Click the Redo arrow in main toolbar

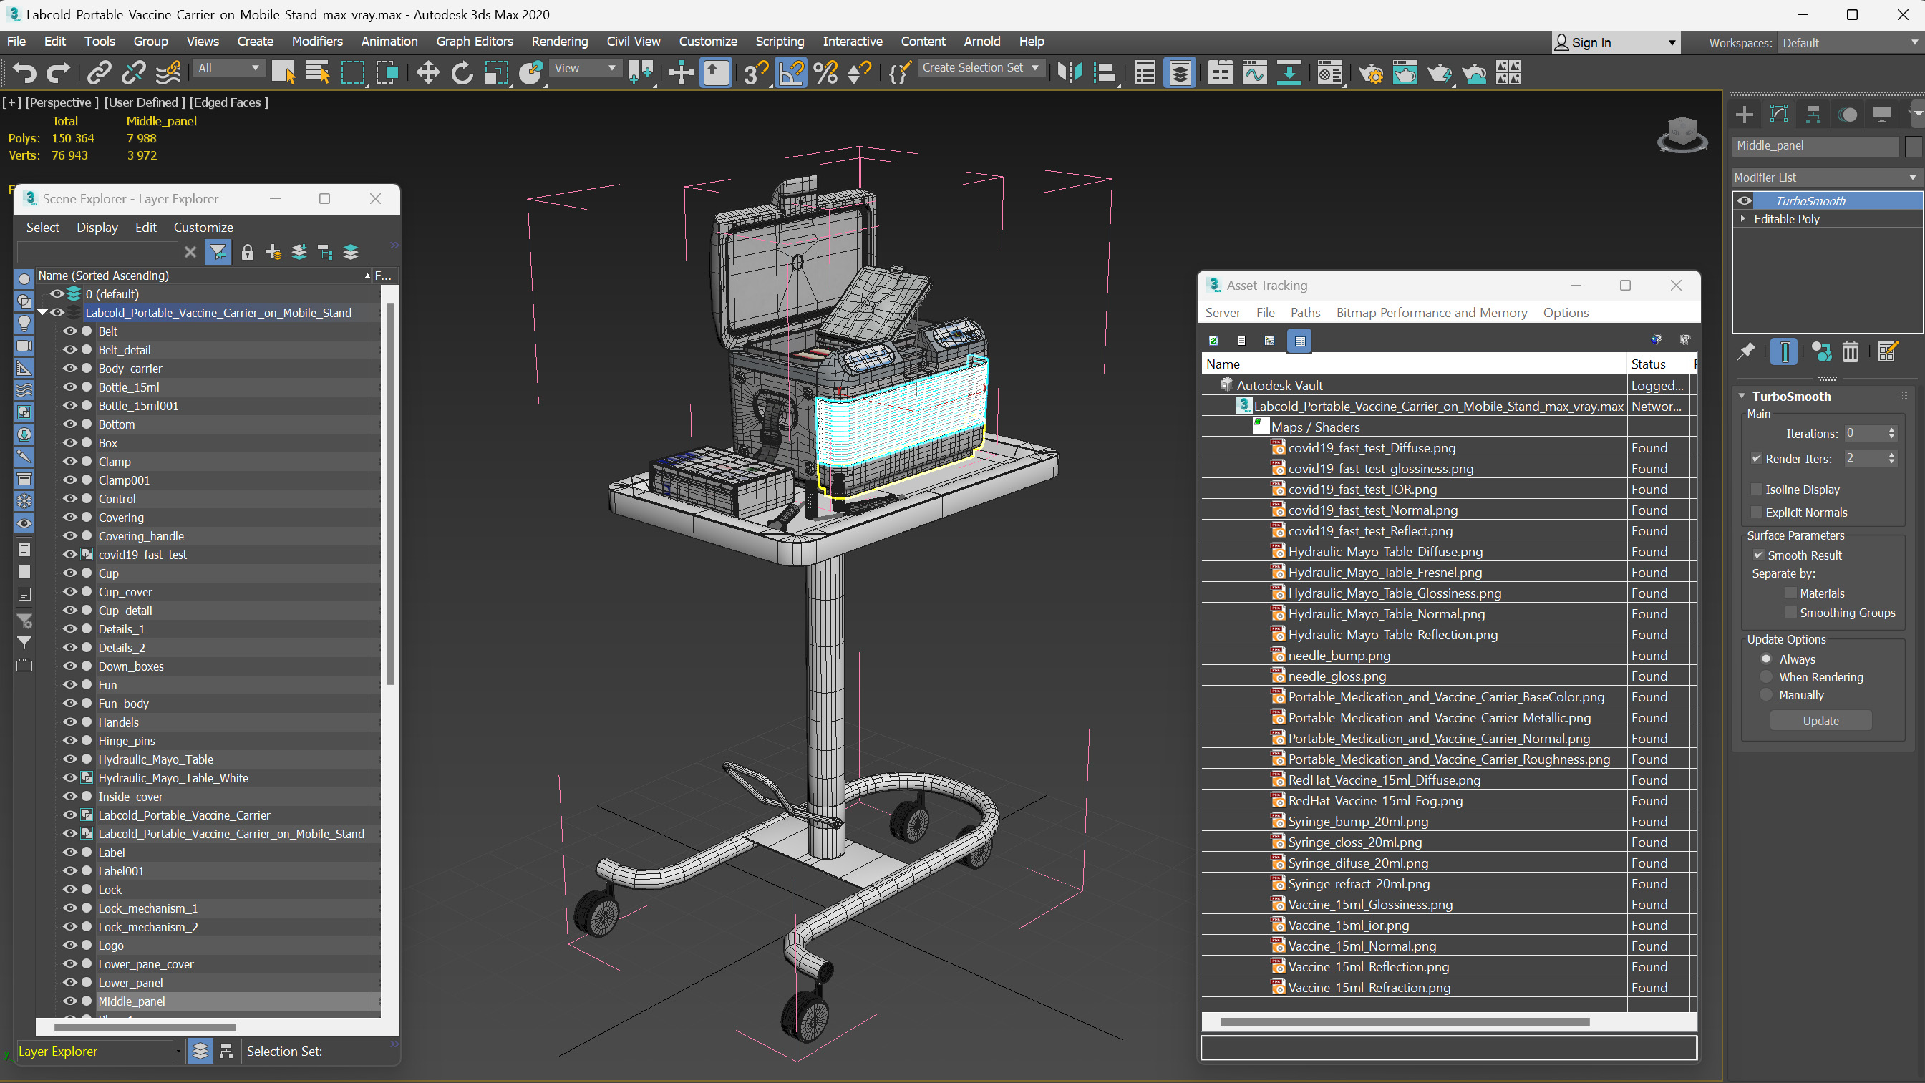[58, 72]
